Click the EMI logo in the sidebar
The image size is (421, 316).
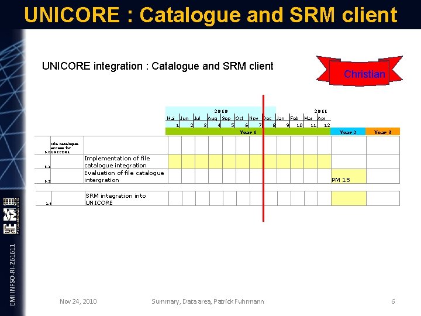tap(11, 216)
